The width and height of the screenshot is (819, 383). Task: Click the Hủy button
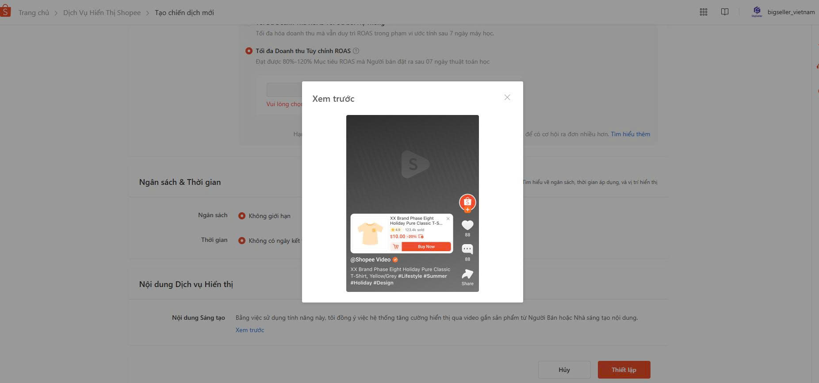click(x=564, y=370)
